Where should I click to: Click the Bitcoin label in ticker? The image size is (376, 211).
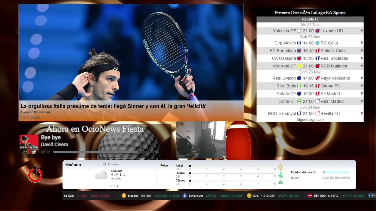(x=133, y=196)
